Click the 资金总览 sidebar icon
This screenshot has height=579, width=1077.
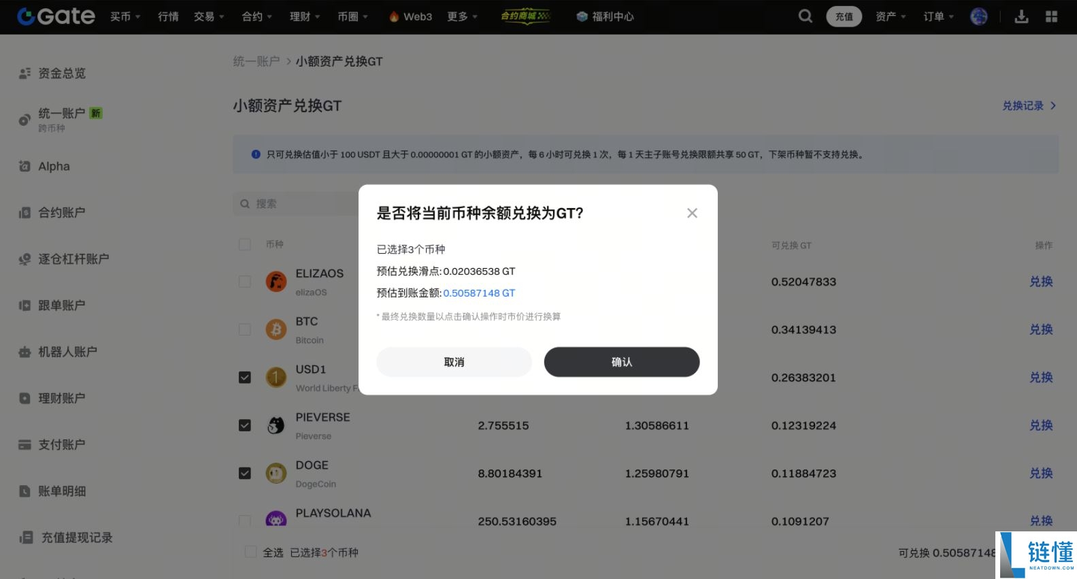coord(24,73)
